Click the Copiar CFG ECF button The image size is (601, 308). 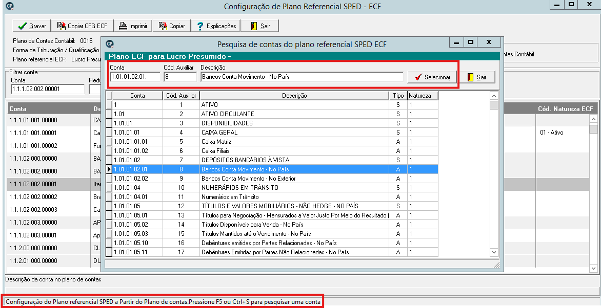[x=82, y=26]
